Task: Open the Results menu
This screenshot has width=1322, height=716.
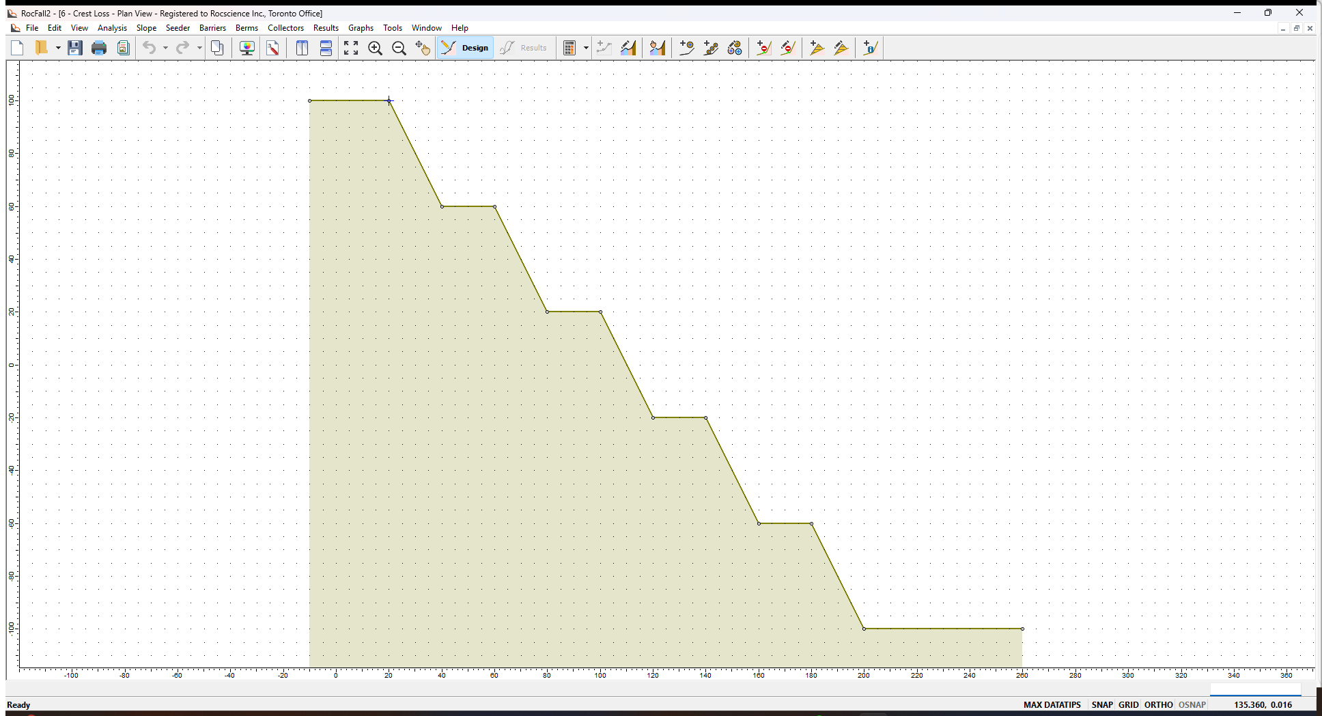Action: coord(326,28)
